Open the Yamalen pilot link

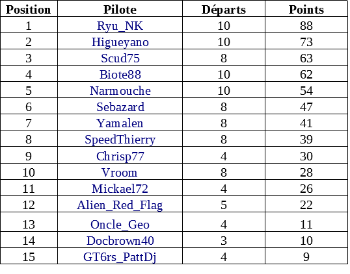pyautogui.click(x=120, y=123)
